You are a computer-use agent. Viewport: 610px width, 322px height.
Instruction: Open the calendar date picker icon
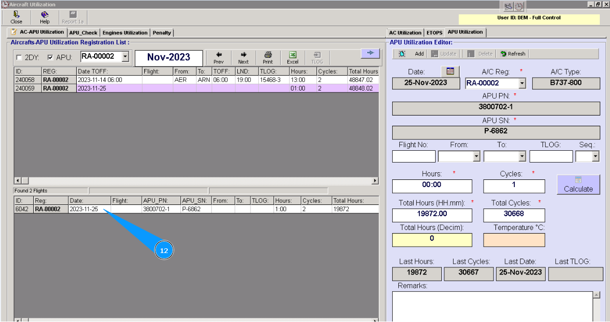(450, 72)
